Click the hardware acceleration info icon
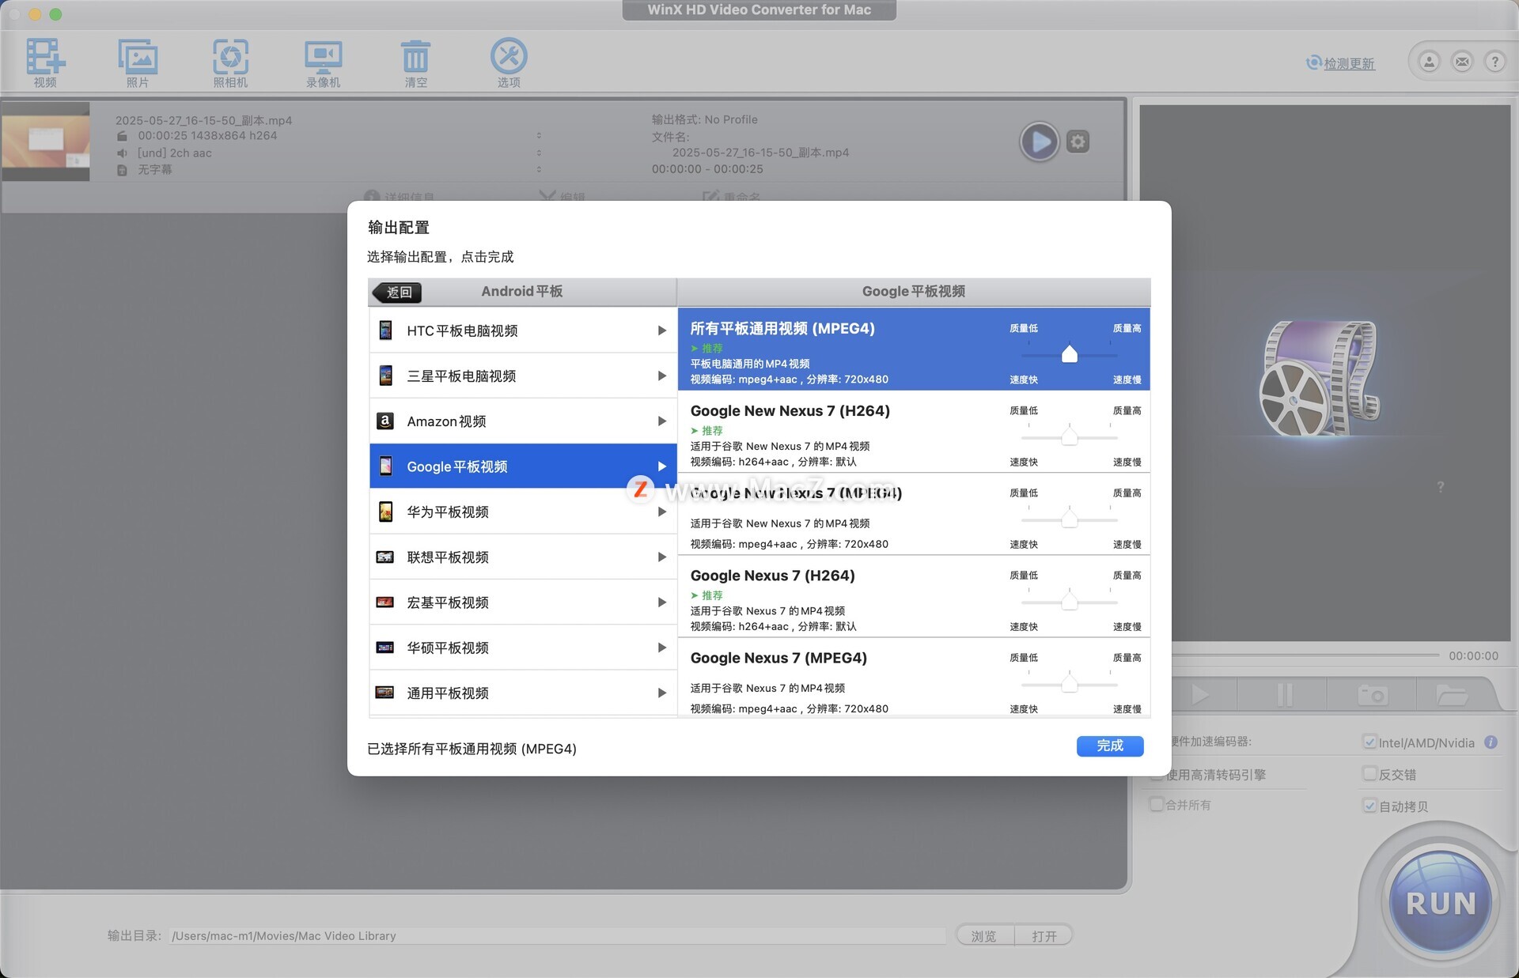The width and height of the screenshot is (1519, 978). [x=1491, y=742]
